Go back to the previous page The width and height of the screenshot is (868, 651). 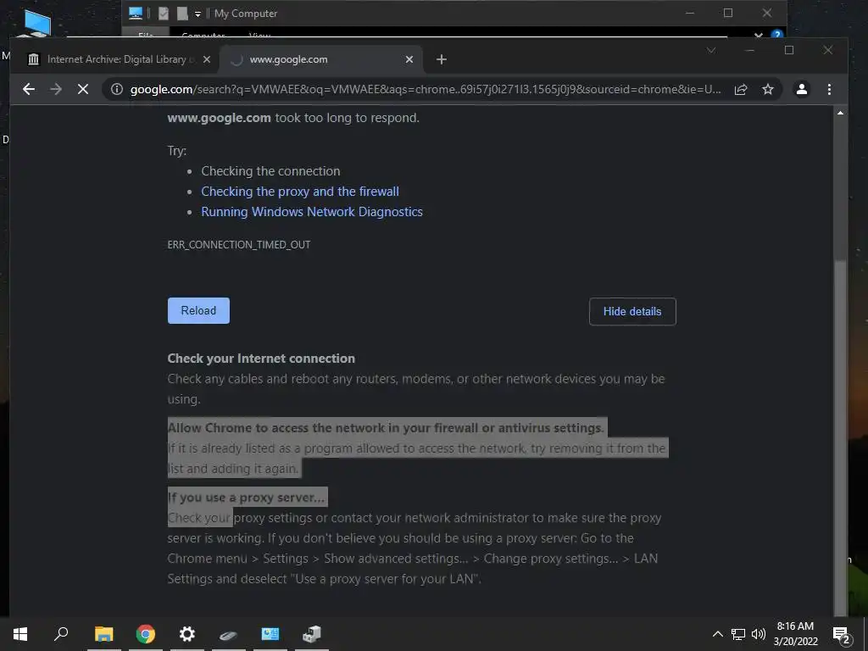[x=29, y=89]
